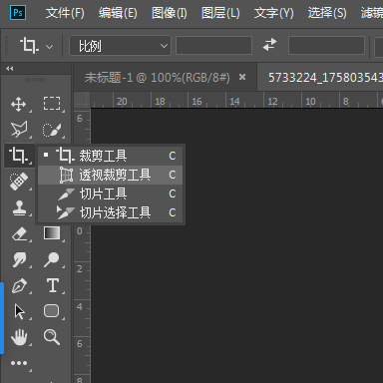
Task: Select the Horizontal Type tool
Action: click(53, 285)
